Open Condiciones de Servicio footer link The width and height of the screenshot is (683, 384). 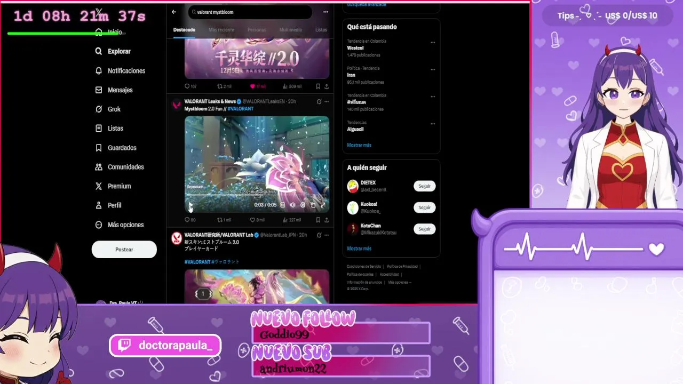[364, 266]
